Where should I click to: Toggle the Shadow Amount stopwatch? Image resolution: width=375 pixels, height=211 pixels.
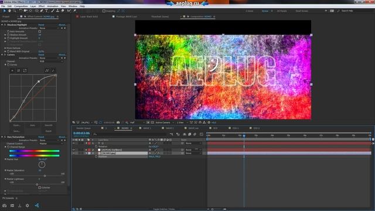click(x=8, y=35)
